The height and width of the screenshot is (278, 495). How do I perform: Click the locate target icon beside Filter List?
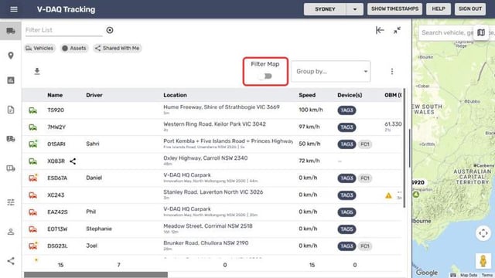click(x=110, y=30)
